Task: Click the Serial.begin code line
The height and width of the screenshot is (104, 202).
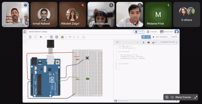Action: (129, 55)
